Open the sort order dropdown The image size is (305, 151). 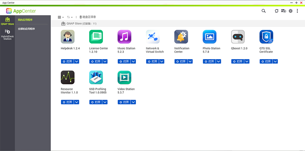pos(69,17)
